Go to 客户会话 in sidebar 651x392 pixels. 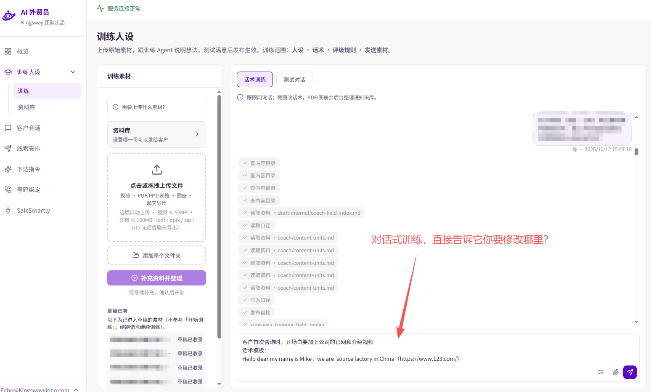(28, 128)
